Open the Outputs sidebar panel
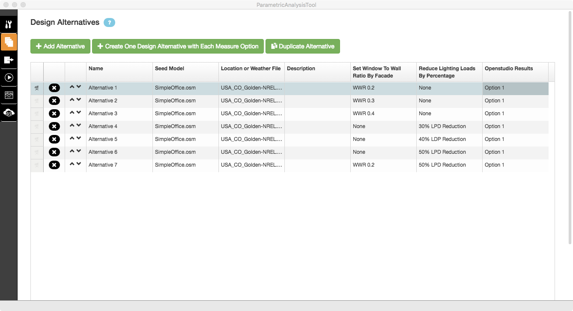This screenshot has height=311, width=573. 9,60
